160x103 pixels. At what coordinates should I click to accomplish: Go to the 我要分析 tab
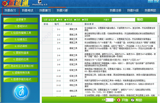[62, 10]
